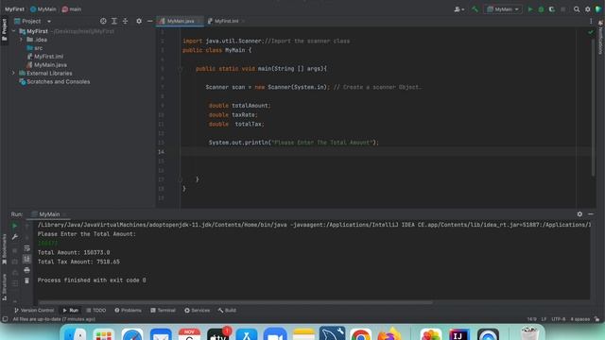The image size is (605, 340).
Task: Open Search Everywhere magnifier icon
Action: click(577, 9)
